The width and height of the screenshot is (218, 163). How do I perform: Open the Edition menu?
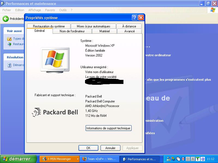coord(20,10)
